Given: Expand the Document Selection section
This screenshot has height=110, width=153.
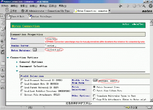Looking at the screenshot, I should coord(17,67).
